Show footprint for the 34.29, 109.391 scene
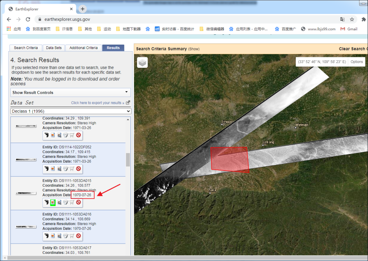 coord(47,135)
